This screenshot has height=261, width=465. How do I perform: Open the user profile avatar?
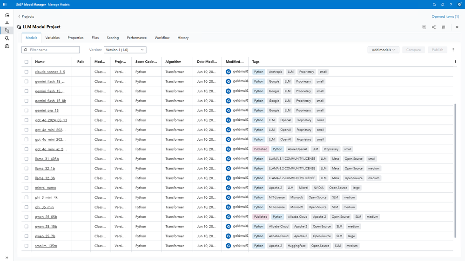(459, 5)
